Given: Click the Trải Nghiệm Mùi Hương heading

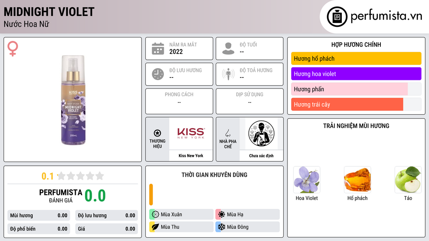Looking at the screenshot, I should [x=356, y=126].
